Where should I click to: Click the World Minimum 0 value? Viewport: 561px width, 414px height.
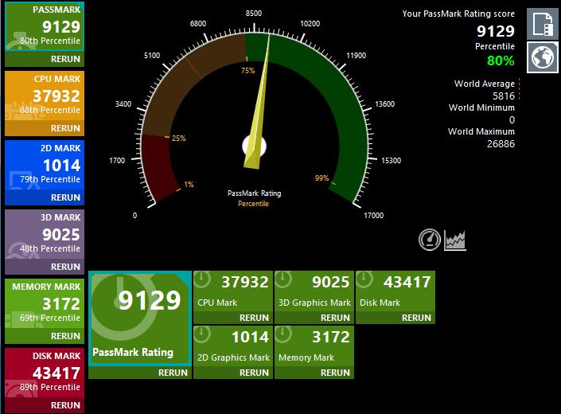pos(512,120)
